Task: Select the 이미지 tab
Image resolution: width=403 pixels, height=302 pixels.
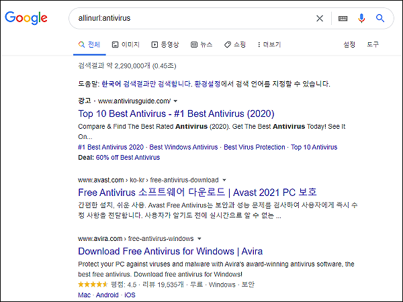Action: pos(126,45)
